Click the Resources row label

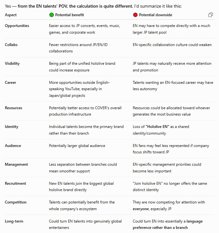[14, 108]
